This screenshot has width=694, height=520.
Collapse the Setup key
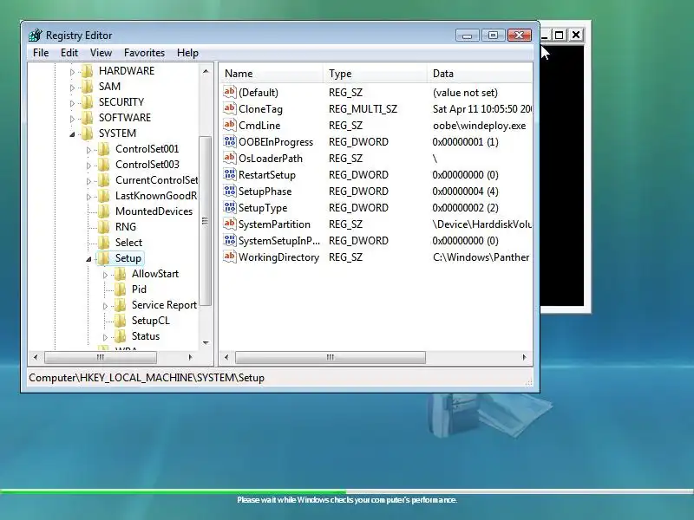(88, 259)
